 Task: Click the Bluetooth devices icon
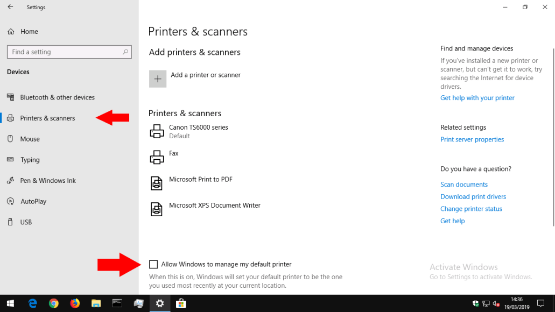pos(11,97)
